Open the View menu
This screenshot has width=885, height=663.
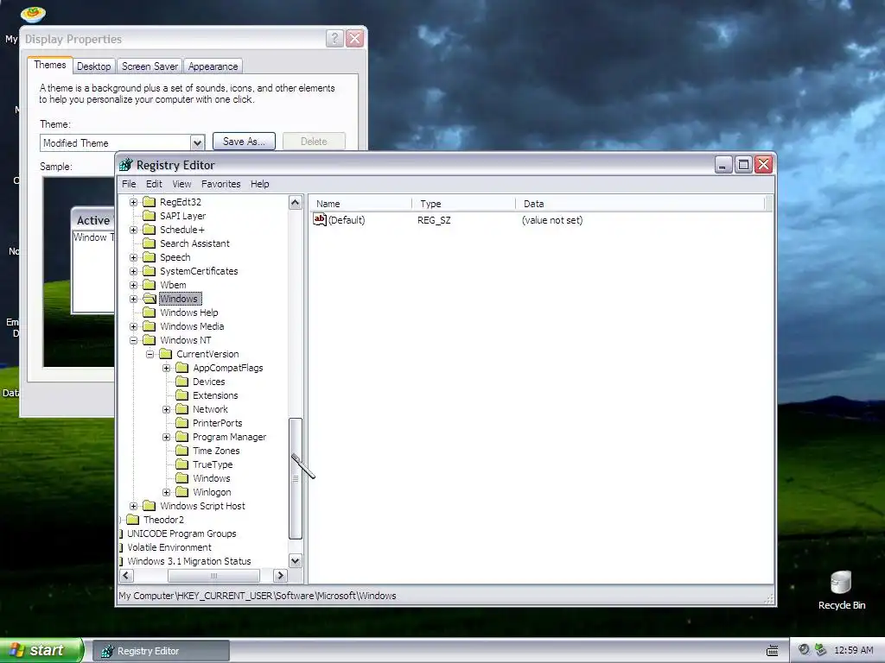tap(181, 184)
